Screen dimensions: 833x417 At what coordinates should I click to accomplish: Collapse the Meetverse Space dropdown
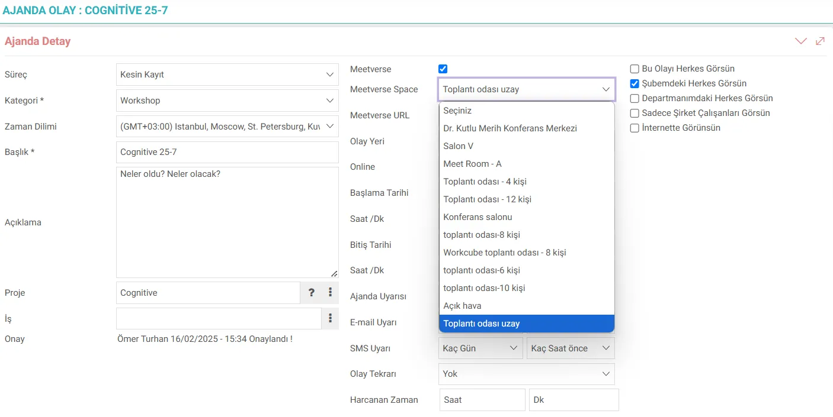(527, 89)
